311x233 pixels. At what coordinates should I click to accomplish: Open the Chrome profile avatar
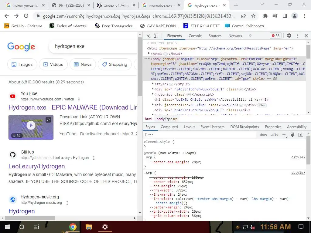tap(295, 16)
